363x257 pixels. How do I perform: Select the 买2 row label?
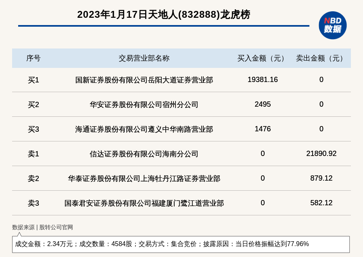click(x=33, y=105)
